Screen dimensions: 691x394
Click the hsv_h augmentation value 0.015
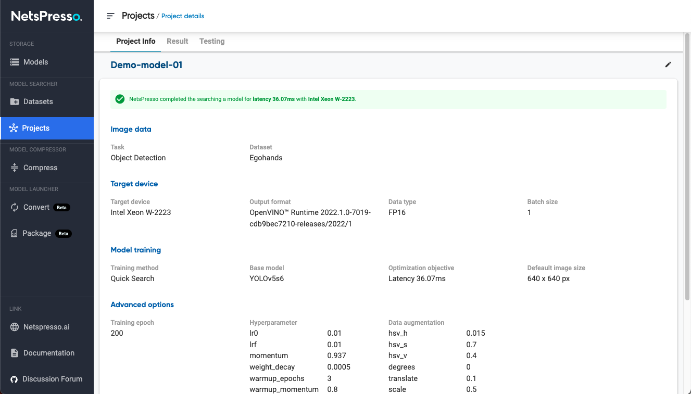click(475, 333)
